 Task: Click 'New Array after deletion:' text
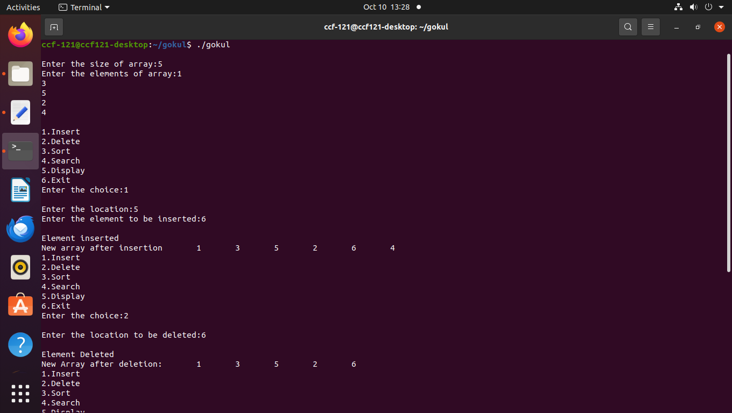102,364
